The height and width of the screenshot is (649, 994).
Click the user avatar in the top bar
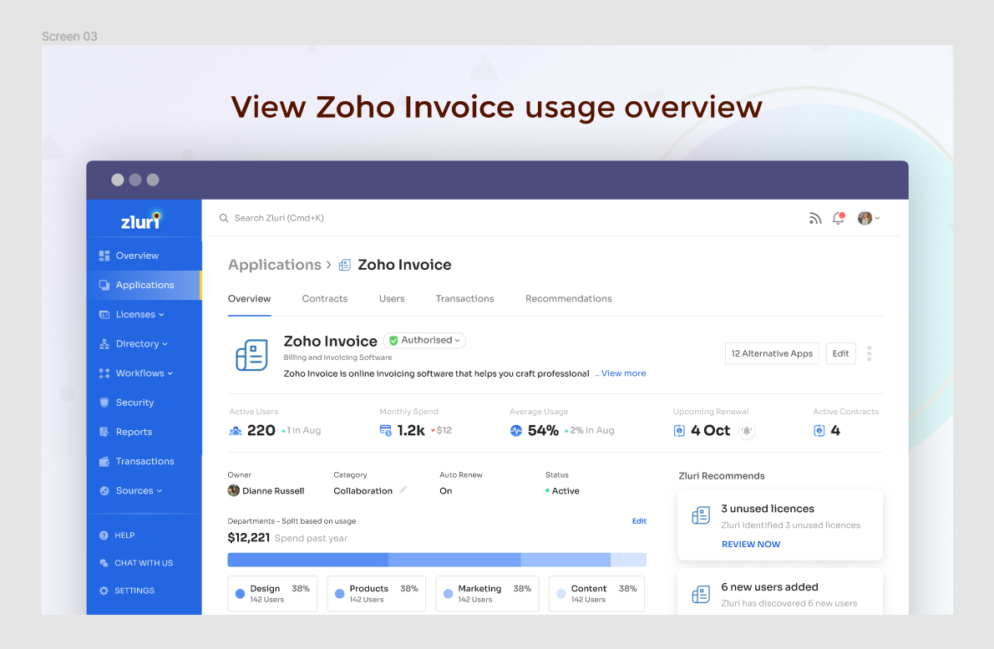coord(865,218)
